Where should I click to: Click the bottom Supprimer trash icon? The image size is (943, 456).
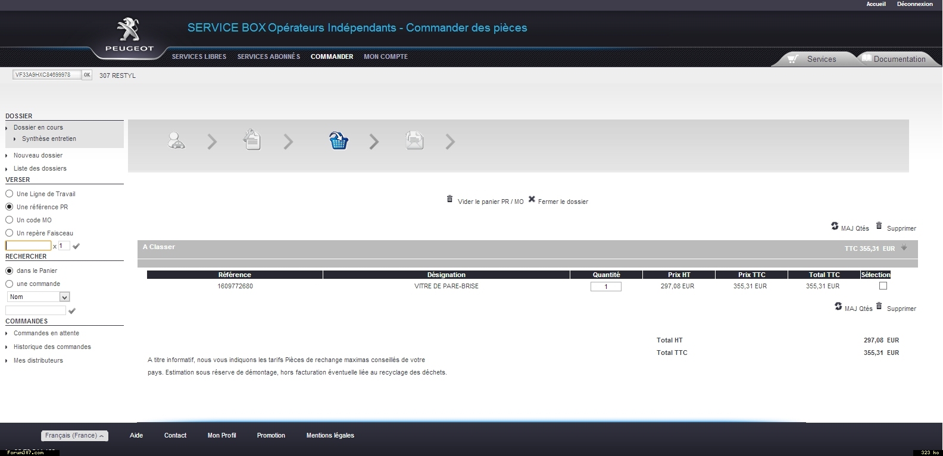[879, 306]
